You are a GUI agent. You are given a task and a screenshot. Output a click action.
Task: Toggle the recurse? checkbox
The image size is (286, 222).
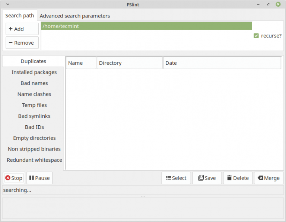(256, 36)
